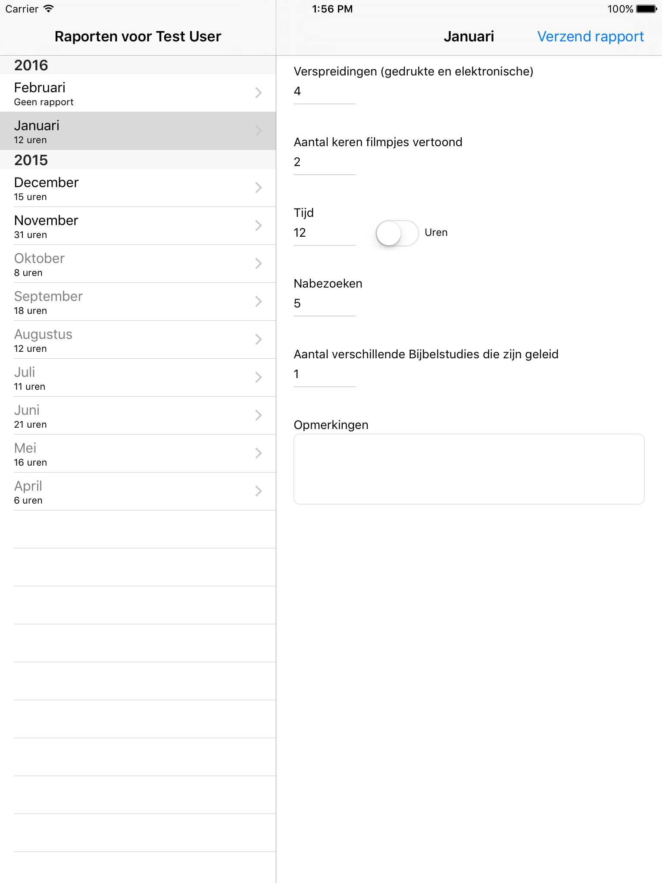Image resolution: width=662 pixels, height=883 pixels.
Task: Select the Januari 12 uren report
Action: click(x=129, y=131)
